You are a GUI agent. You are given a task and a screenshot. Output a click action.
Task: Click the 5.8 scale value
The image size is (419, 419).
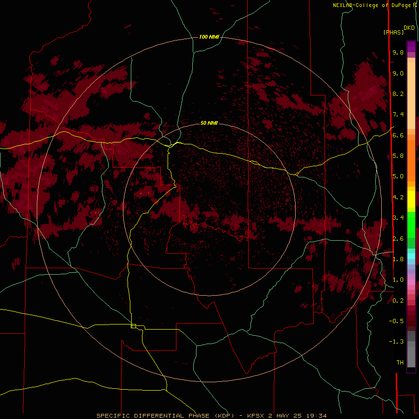(x=398, y=156)
